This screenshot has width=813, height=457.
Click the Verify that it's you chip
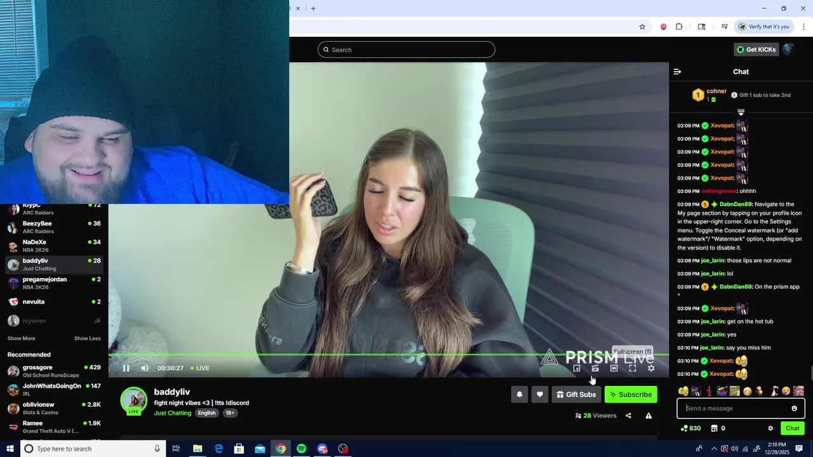[764, 27]
